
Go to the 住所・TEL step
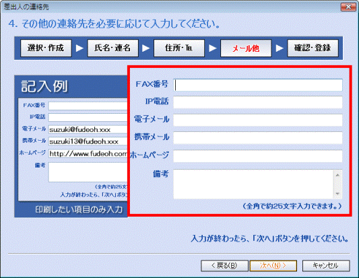[179, 48]
